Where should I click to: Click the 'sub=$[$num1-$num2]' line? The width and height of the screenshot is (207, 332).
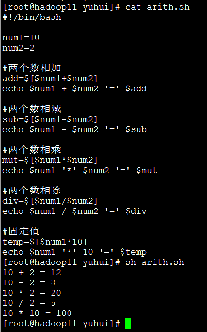click(x=50, y=120)
